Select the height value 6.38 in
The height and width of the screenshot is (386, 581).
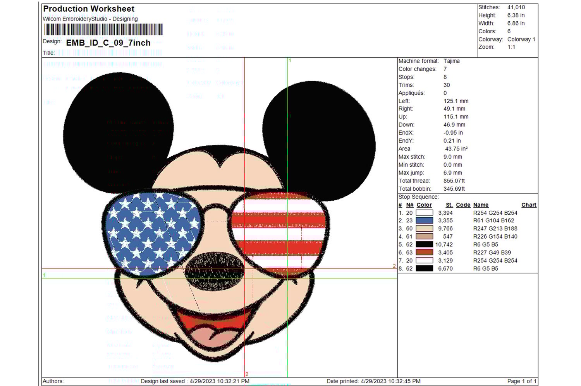coord(516,15)
